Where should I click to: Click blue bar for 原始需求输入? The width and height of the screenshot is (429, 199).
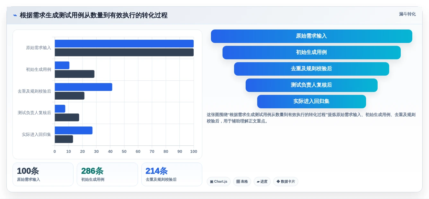(124, 44)
